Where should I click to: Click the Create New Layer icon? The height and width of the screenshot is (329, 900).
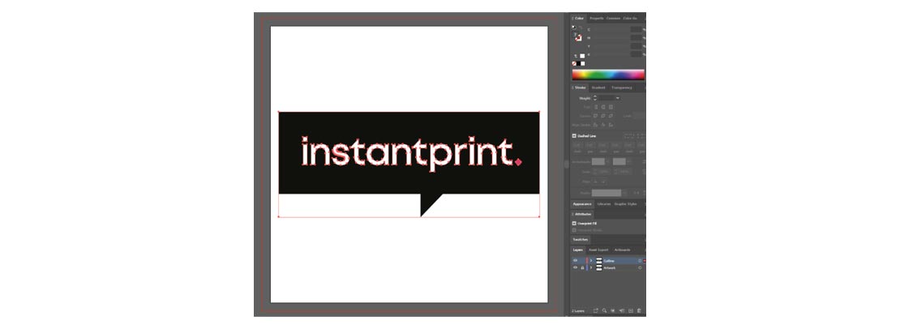coord(632,310)
